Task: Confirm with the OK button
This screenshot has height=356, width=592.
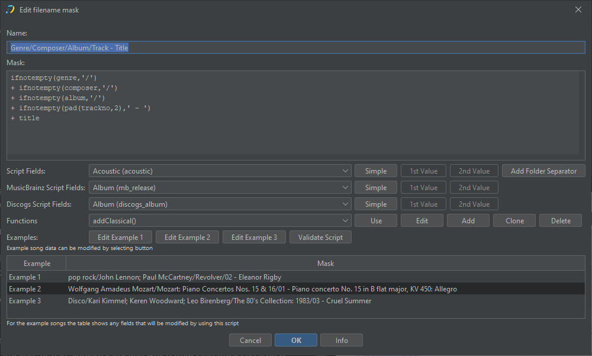Action: 296,341
